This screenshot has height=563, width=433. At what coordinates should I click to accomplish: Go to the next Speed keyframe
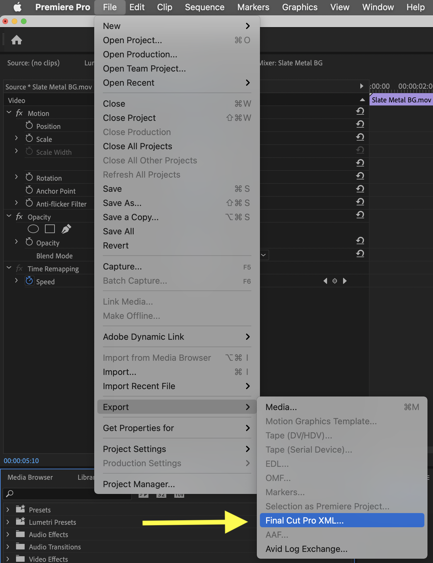pos(345,281)
